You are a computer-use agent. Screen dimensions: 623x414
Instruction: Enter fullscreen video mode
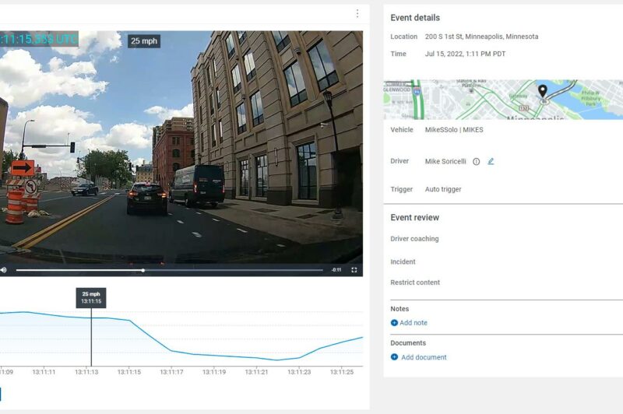[x=354, y=270]
